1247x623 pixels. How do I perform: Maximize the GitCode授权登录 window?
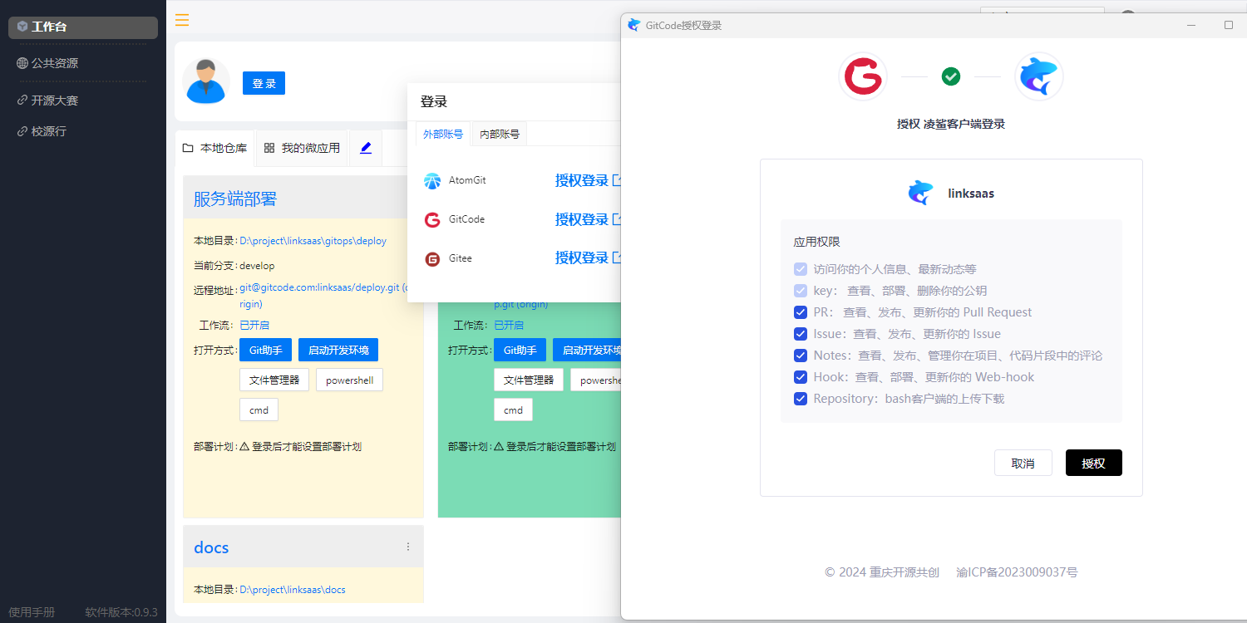(x=1229, y=25)
